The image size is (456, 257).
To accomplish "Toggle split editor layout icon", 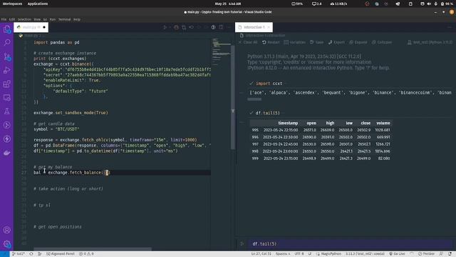I will 221,27.
